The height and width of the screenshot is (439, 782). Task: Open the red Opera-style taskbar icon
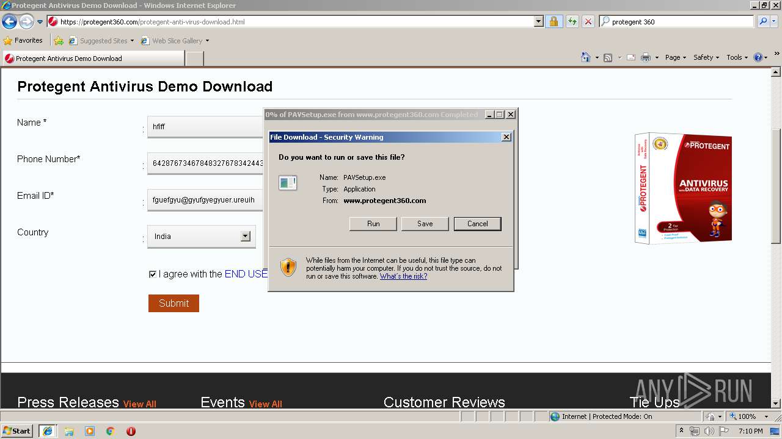tap(131, 431)
